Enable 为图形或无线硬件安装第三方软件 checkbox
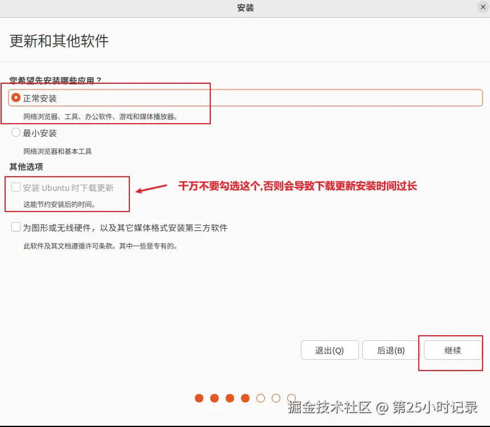490x427 pixels. (x=16, y=227)
